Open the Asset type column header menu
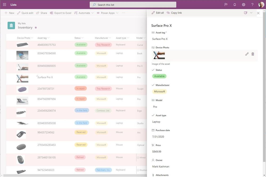 (x=122, y=38)
